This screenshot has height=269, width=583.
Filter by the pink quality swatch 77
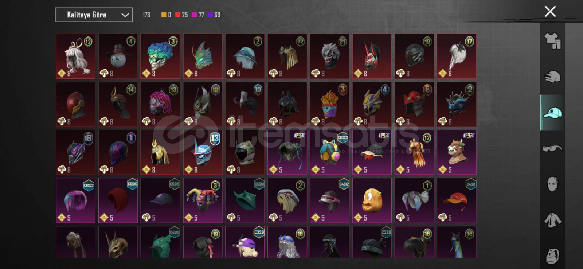198,15
